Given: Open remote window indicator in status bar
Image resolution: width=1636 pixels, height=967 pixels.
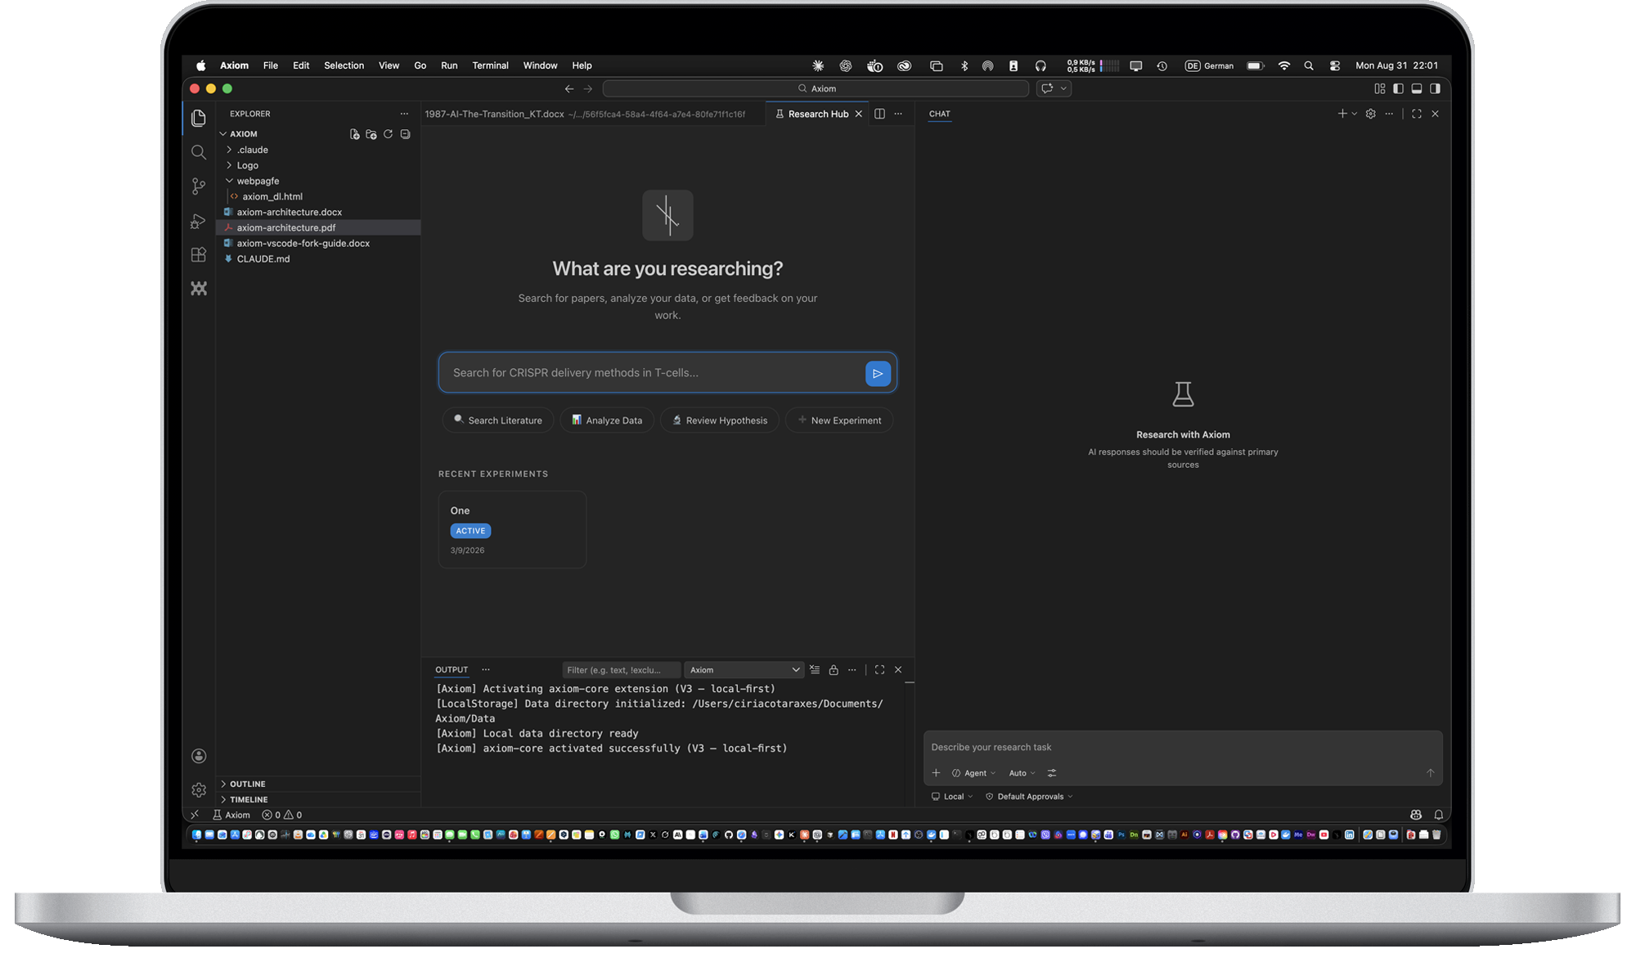Looking at the screenshot, I should pyautogui.click(x=195, y=815).
